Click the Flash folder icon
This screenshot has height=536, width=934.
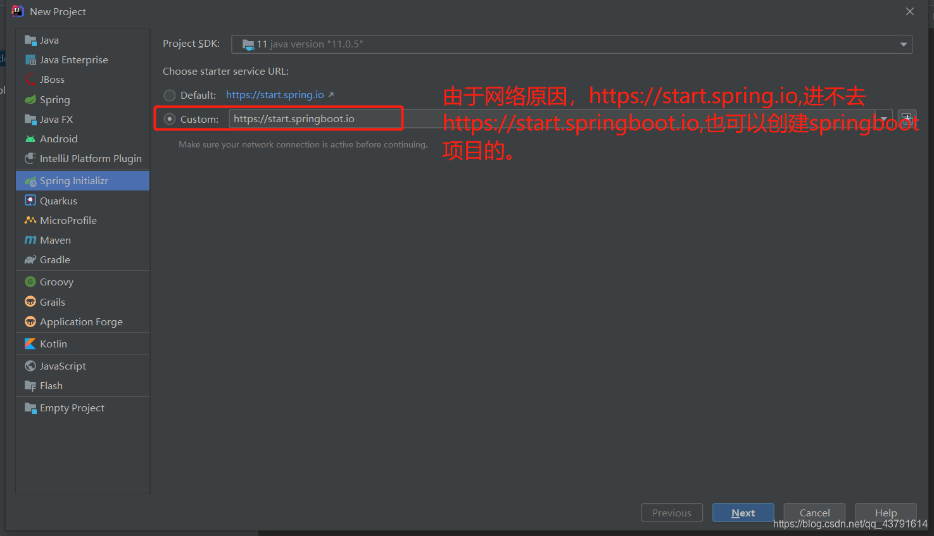[x=30, y=385]
